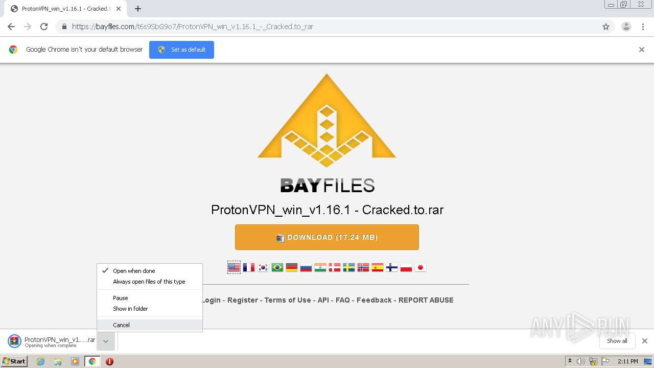Click the 2:11 PM taskbar clock

click(x=627, y=361)
